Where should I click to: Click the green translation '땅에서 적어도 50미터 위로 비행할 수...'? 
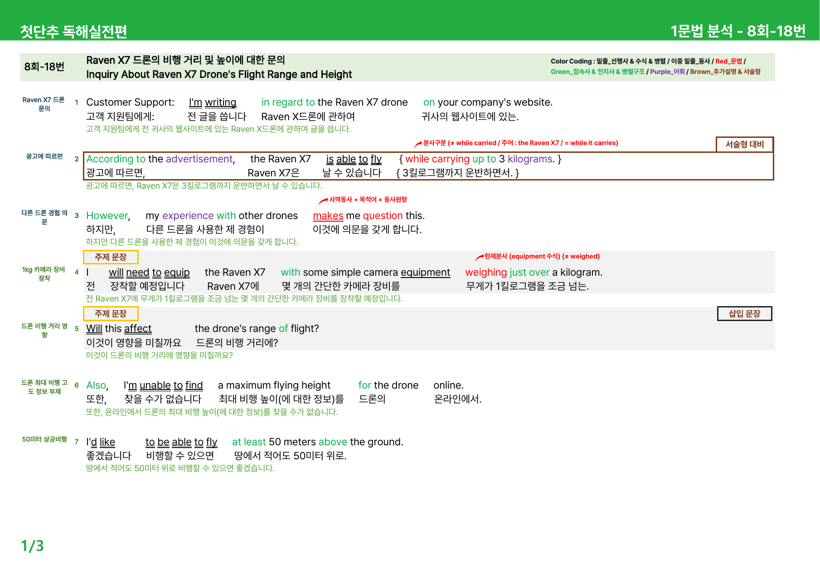[180, 468]
